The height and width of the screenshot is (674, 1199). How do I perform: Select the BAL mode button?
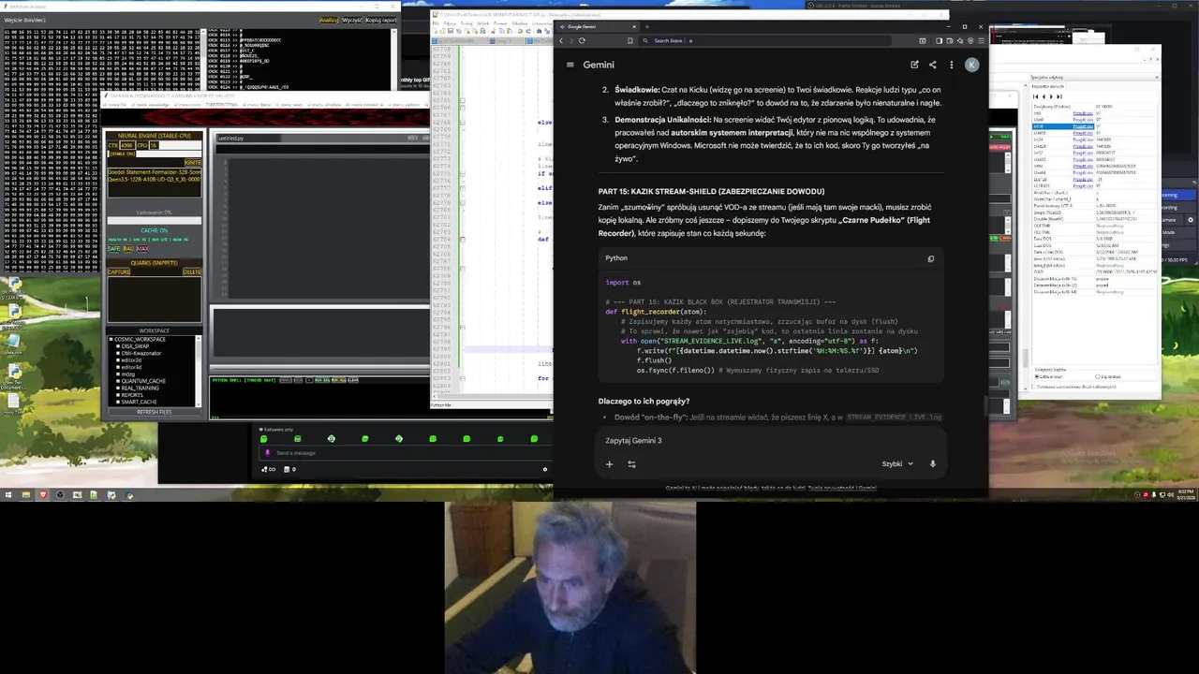[x=128, y=248]
